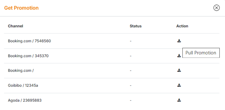Select the Agoda / 23695883 channel name

coord(25,100)
